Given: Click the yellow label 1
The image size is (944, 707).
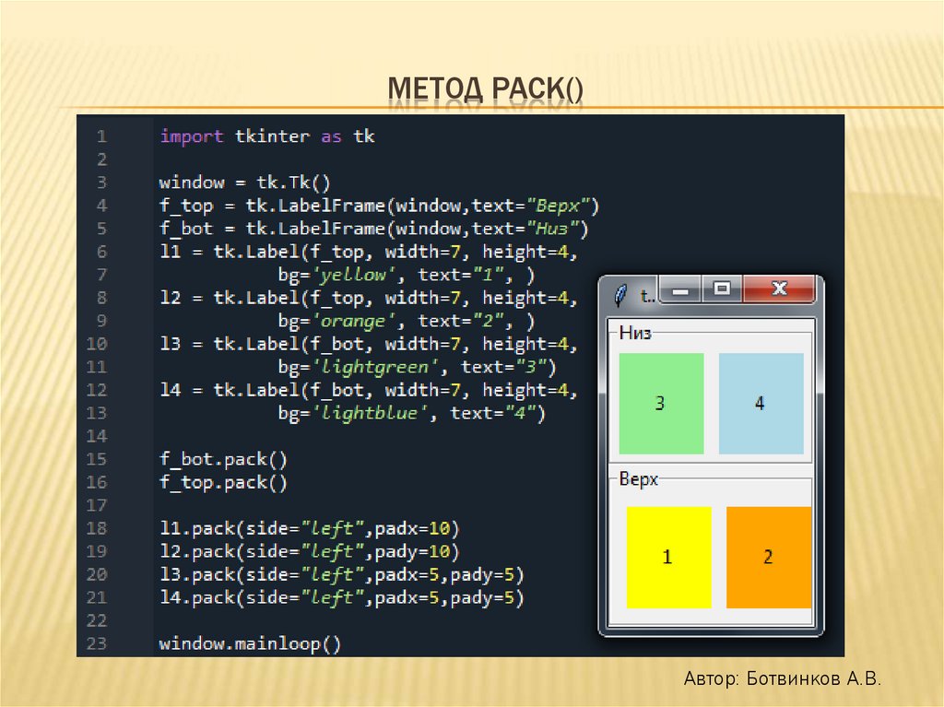Looking at the screenshot, I should click(x=669, y=557).
